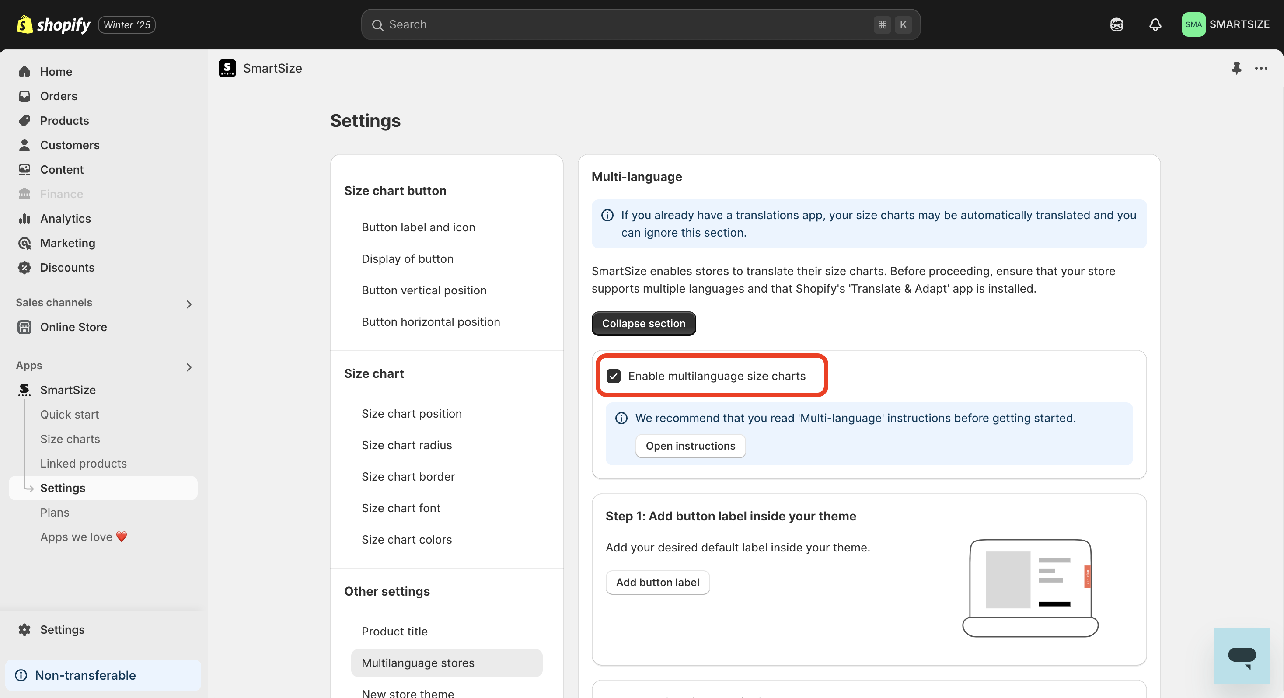The image size is (1284, 698).
Task: Click the SMA account avatar
Action: 1193,24
